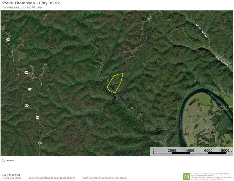Click the Boundary legend text label
Screen dimensions: 234x181
pyautogui.click(x=11, y=161)
